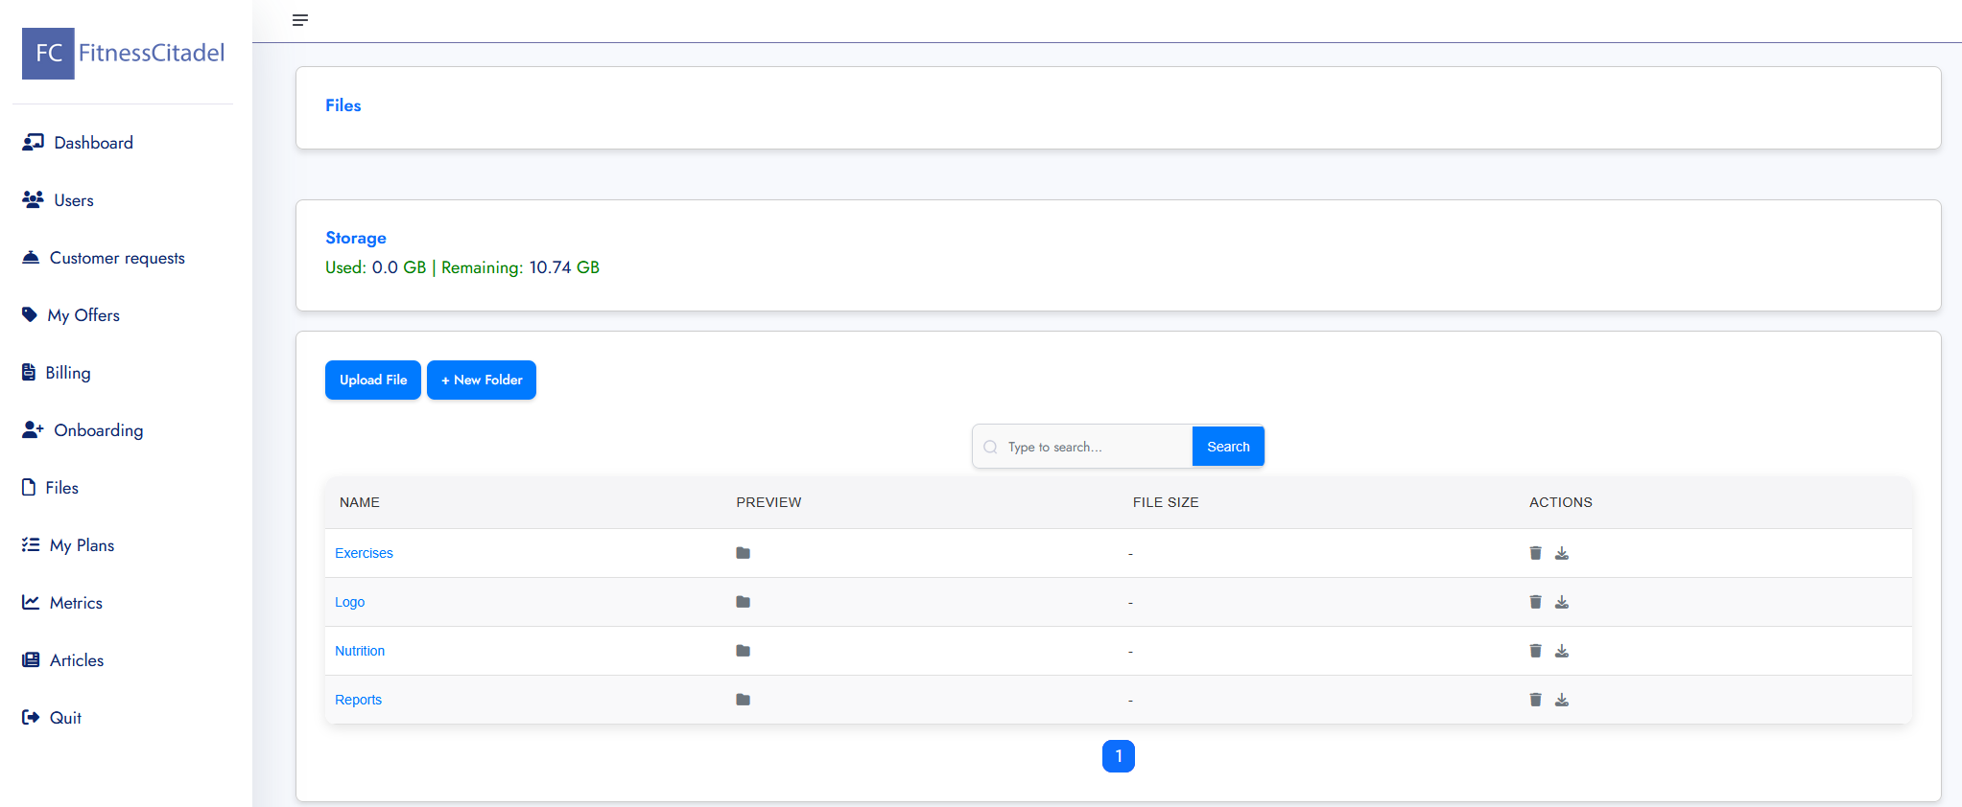
Task: Focus the Type to search field
Action: point(1094,447)
